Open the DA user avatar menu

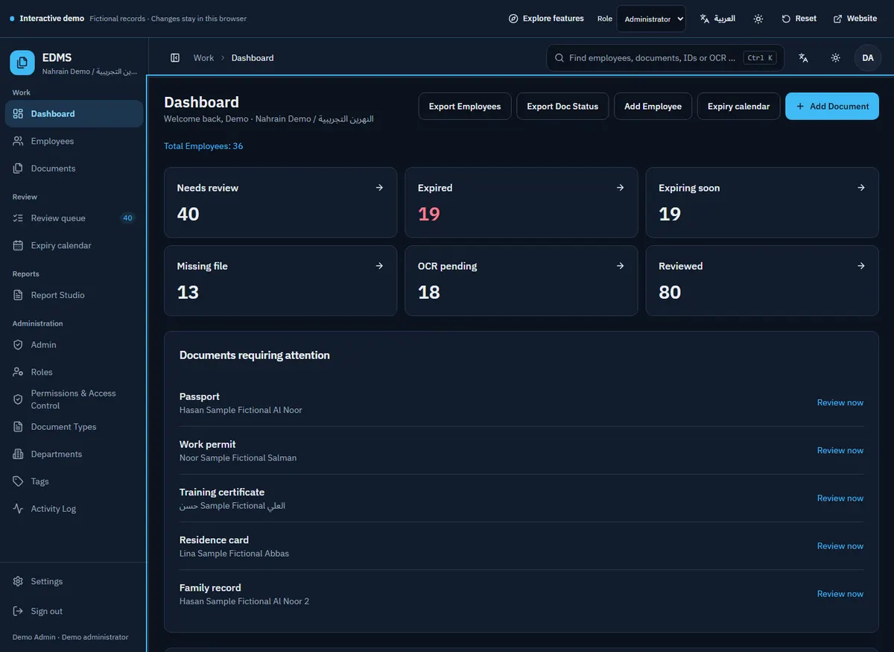click(868, 58)
